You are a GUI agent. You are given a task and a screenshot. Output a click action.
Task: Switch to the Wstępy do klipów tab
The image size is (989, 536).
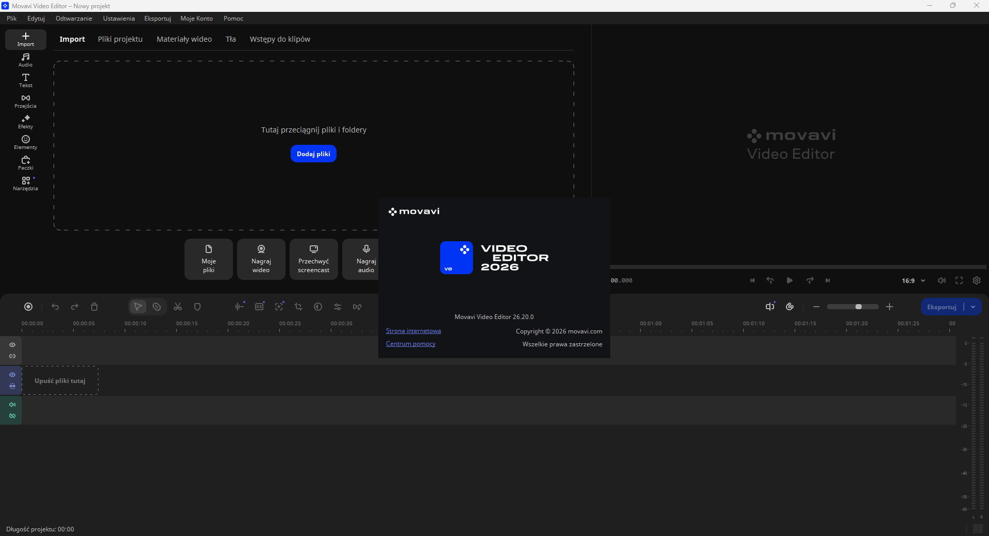pos(280,39)
